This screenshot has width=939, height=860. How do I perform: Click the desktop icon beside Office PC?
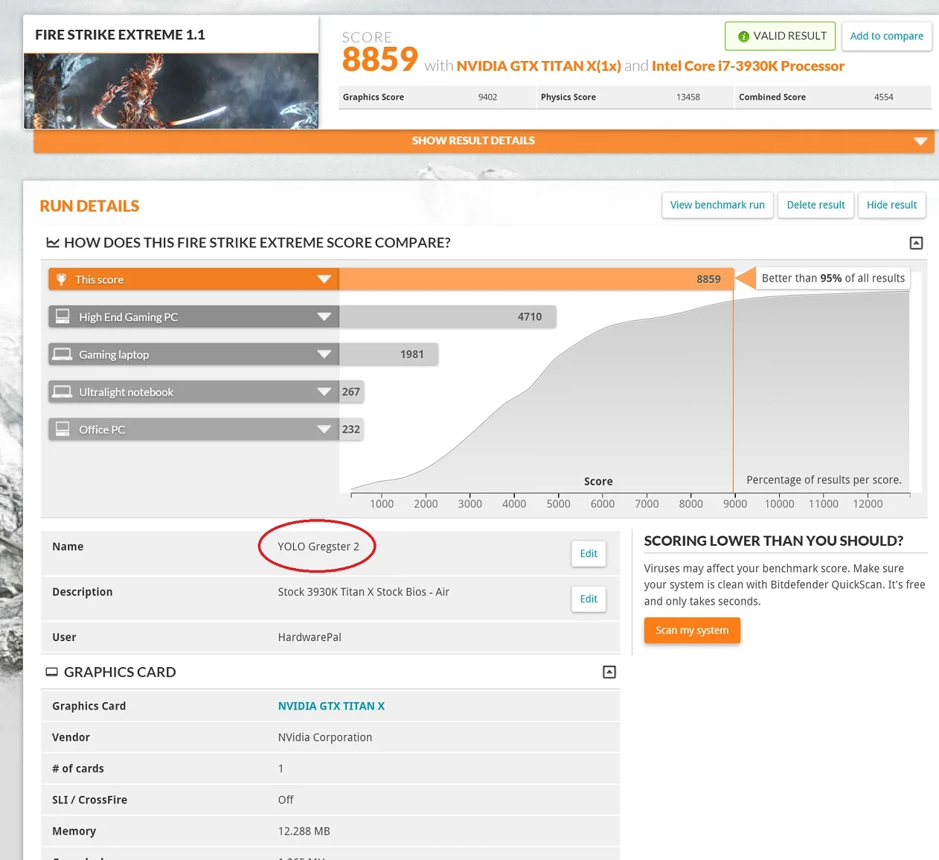point(63,429)
